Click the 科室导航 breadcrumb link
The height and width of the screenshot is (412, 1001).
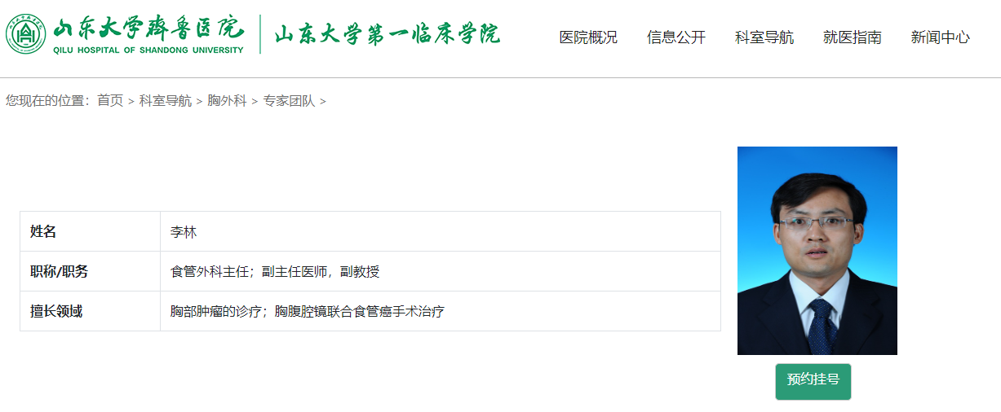pos(166,101)
